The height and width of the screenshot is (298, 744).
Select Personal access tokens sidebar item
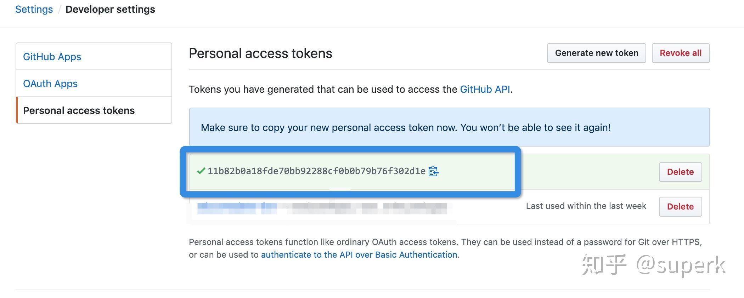pyautogui.click(x=94, y=110)
